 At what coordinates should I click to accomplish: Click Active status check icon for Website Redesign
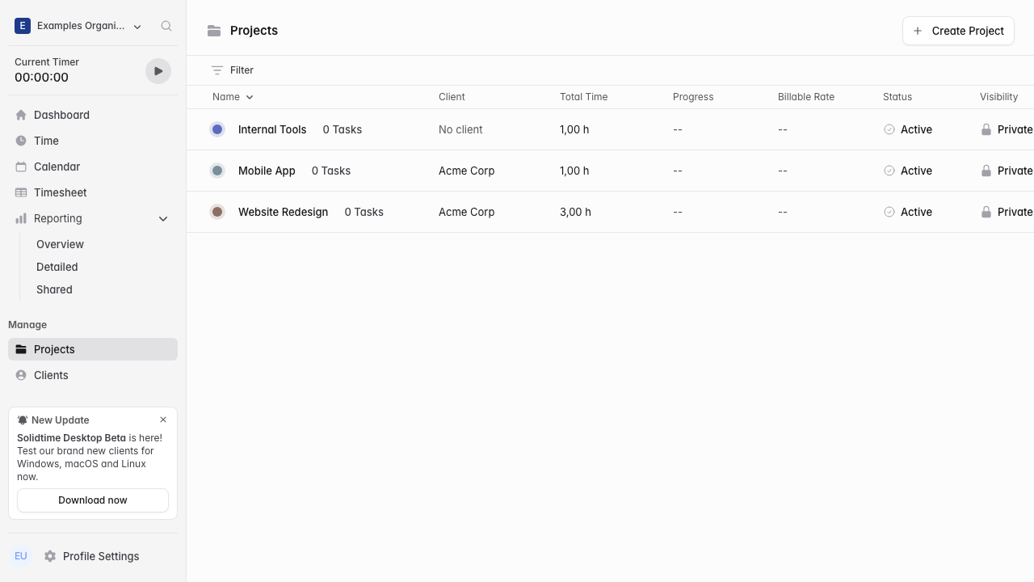coord(889,212)
